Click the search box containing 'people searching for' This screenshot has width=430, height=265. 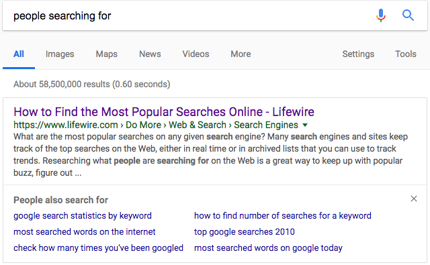tap(187, 16)
